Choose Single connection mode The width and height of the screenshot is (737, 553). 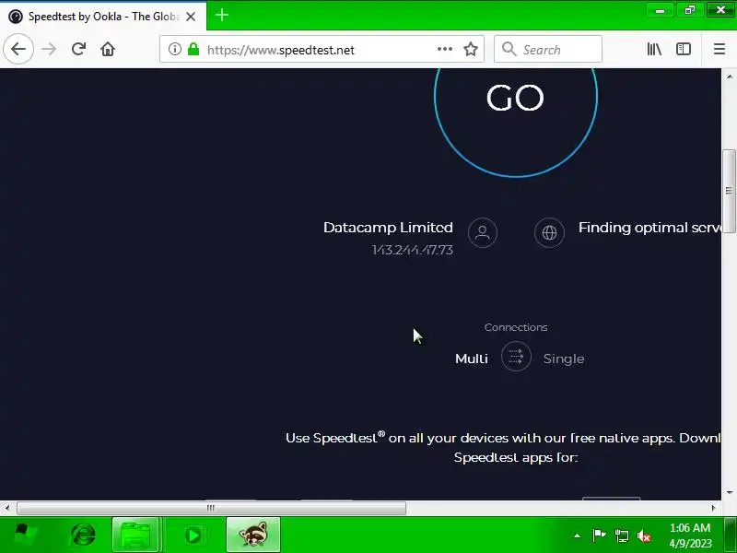tap(564, 359)
